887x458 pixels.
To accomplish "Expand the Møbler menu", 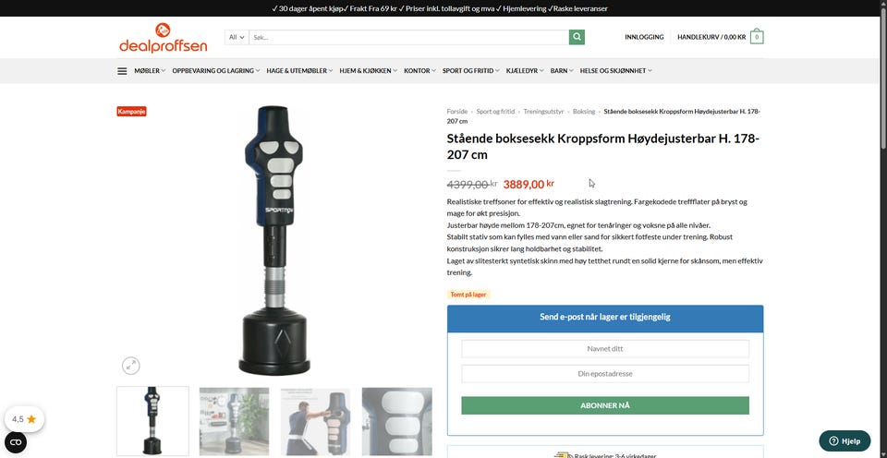I will tap(150, 71).
